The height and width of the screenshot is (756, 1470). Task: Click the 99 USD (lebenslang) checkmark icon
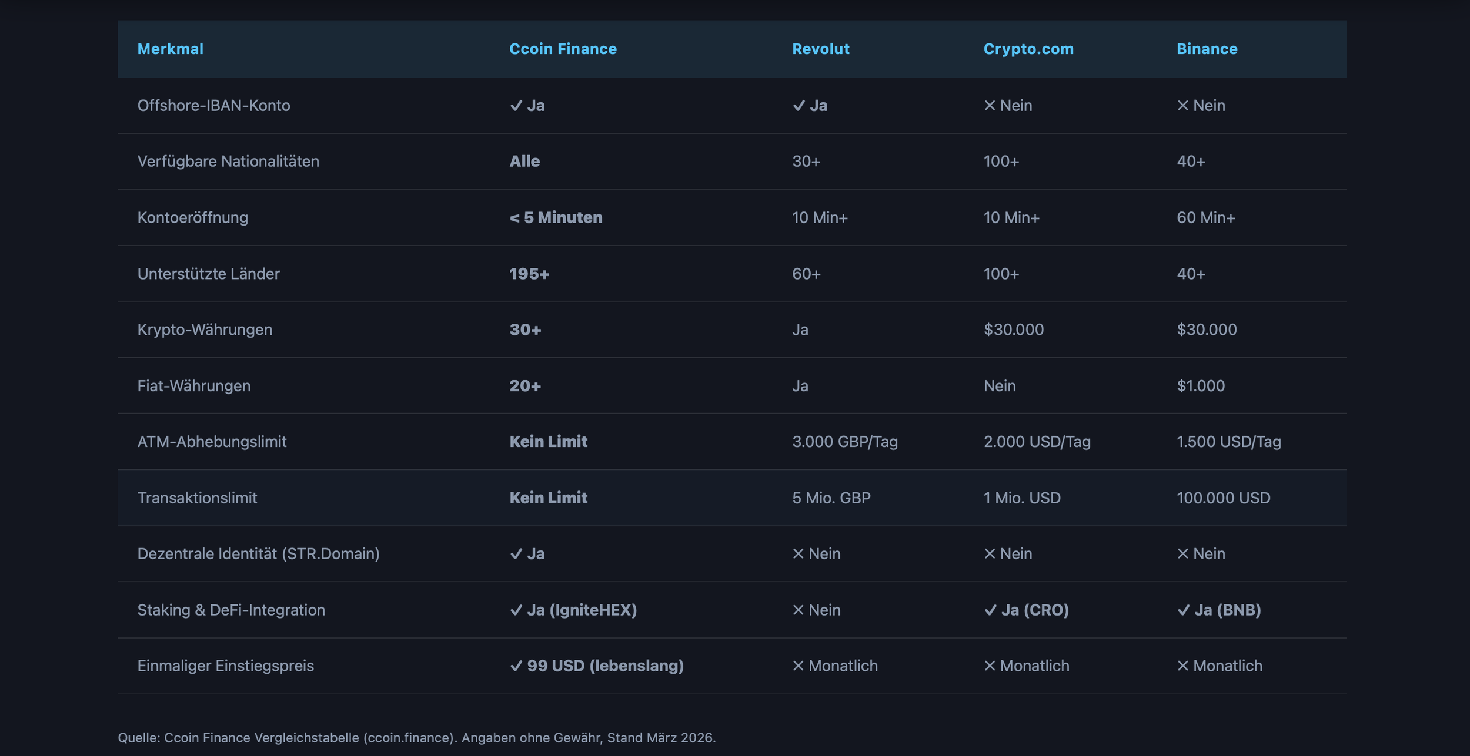point(516,666)
